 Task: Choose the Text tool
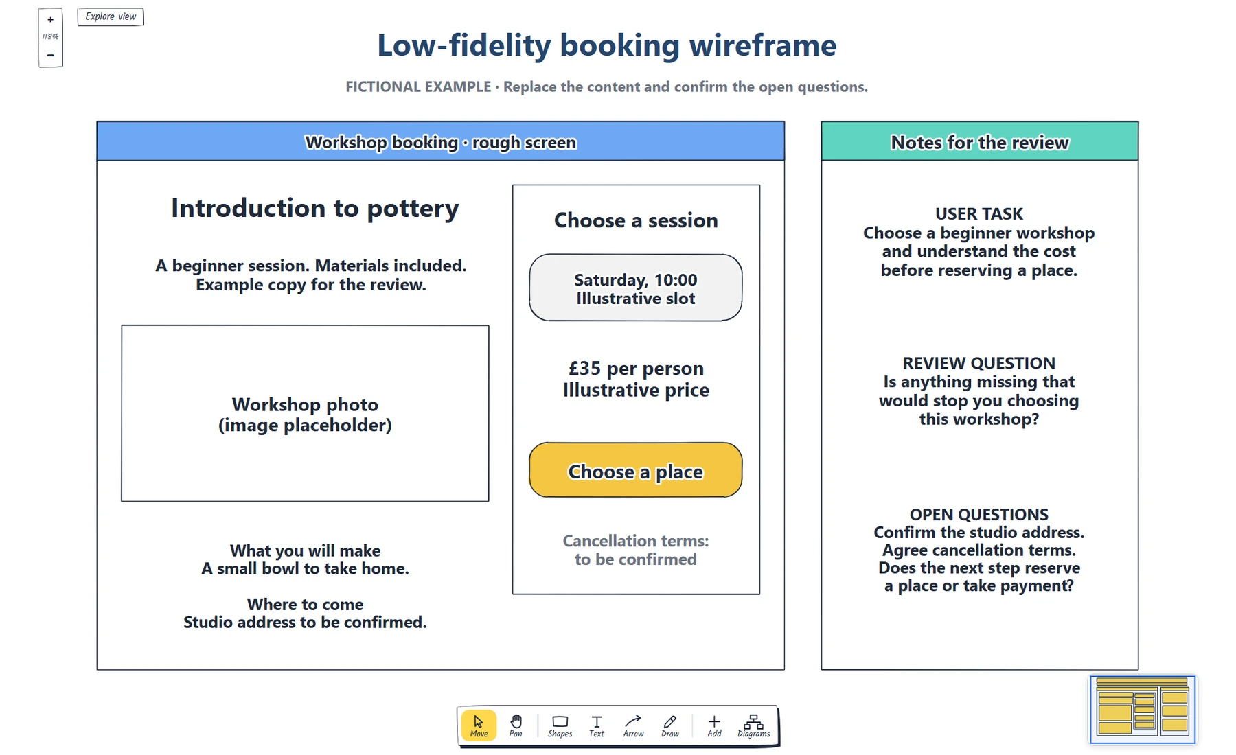[x=597, y=725]
